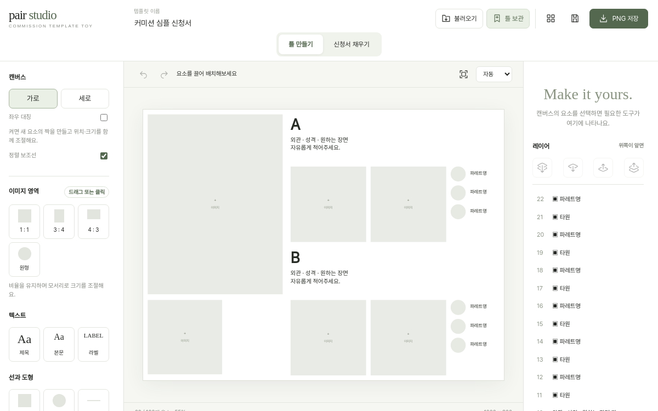This screenshot has width=658, height=411.
Task: Add a 3:4 image area
Action: (x=59, y=221)
